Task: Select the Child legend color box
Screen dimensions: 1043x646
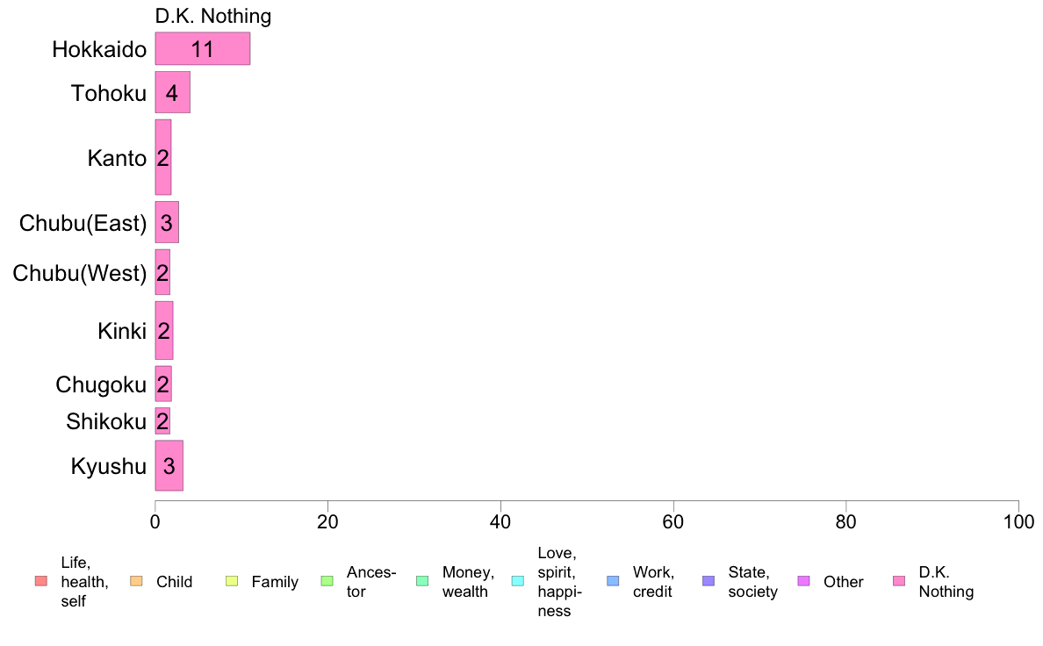Action: pyautogui.click(x=136, y=581)
